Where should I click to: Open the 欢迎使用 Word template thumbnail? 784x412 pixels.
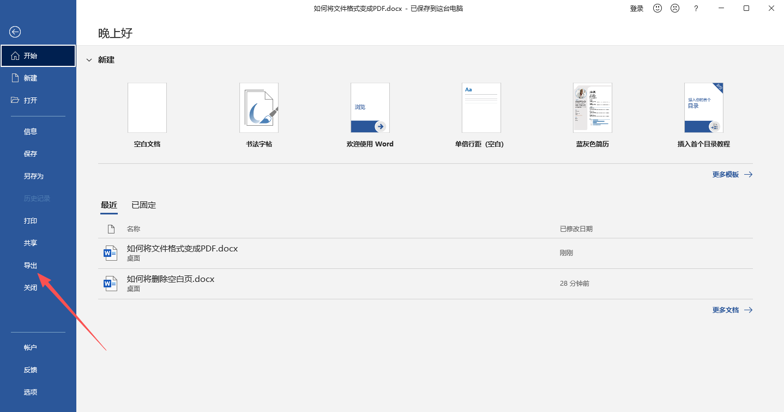click(x=370, y=108)
